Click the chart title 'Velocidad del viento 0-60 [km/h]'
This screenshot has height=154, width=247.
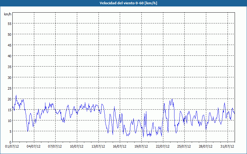point(128,3)
